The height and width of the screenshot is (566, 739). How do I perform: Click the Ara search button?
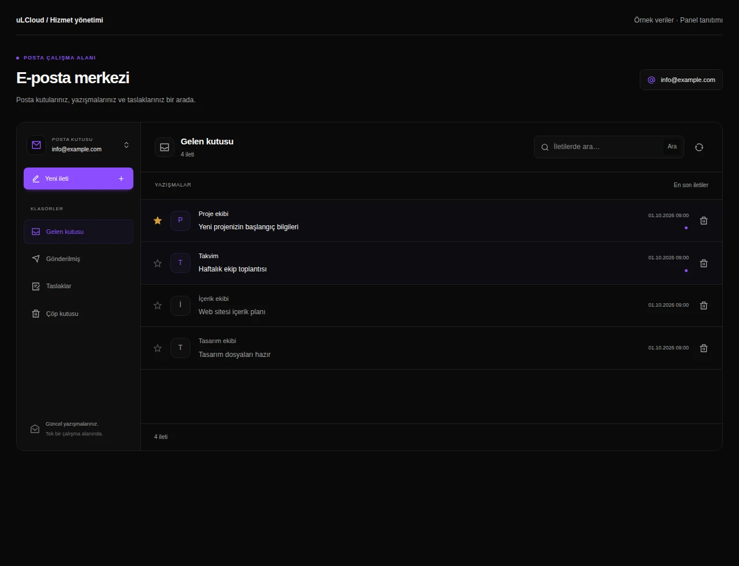click(x=672, y=147)
